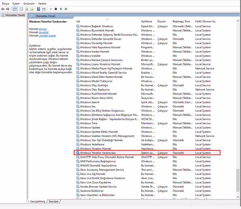
Task: Click gear icon beside Windows Time
Action: pos(78,123)
